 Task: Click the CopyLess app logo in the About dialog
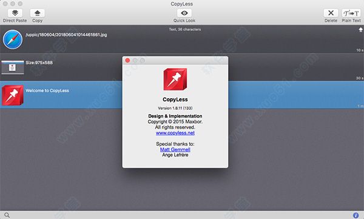(x=175, y=79)
